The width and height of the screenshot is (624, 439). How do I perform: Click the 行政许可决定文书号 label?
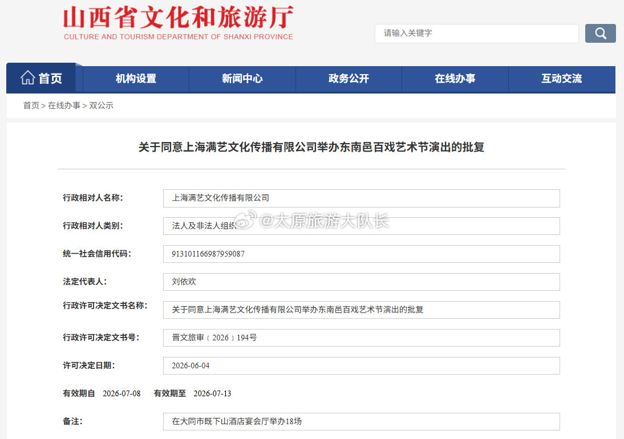click(101, 338)
